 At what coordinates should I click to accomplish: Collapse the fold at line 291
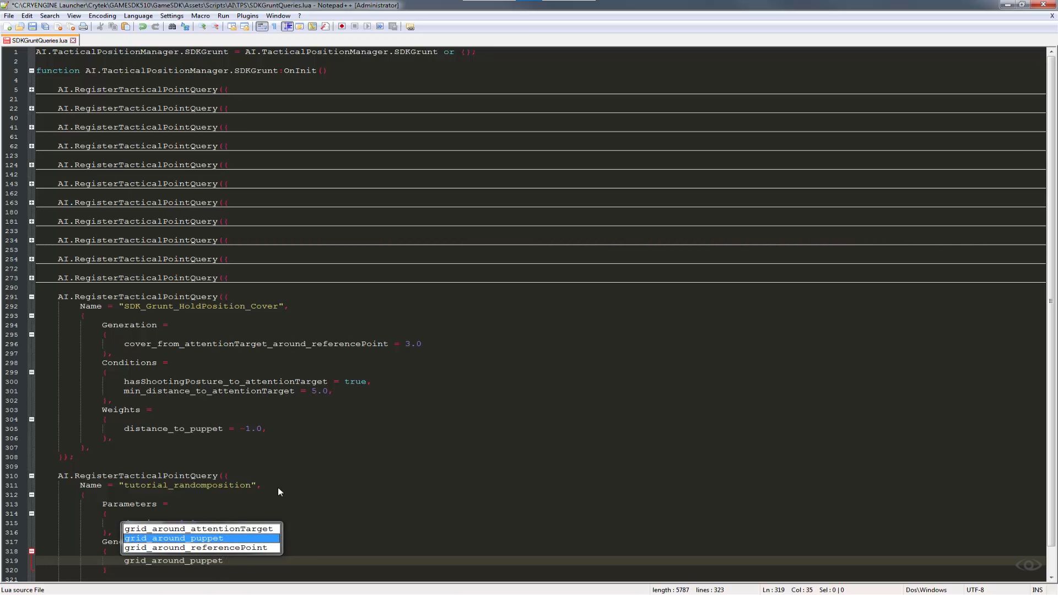pos(31,297)
